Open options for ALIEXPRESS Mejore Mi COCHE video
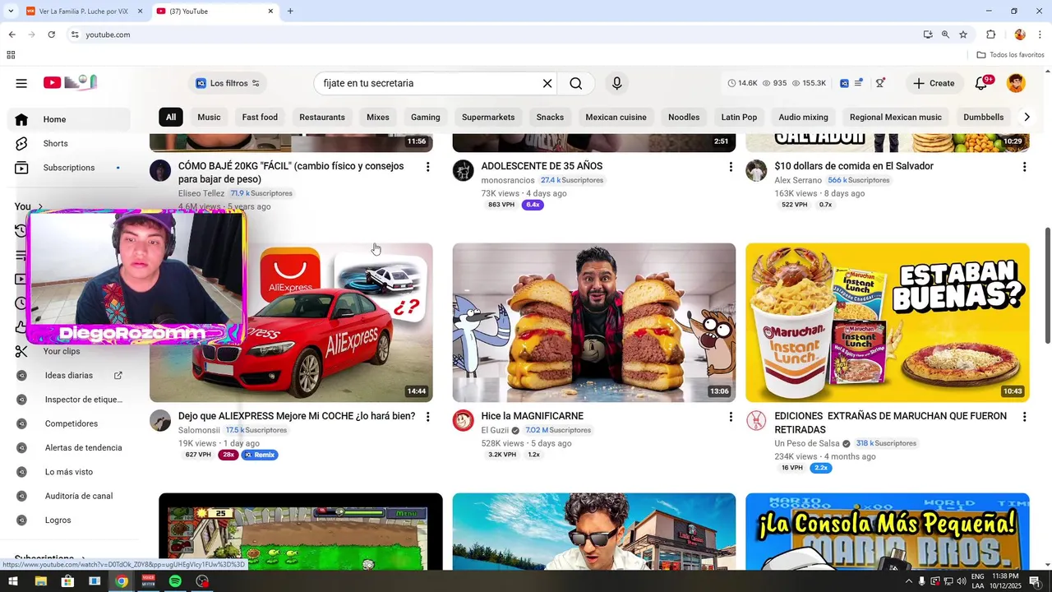The image size is (1052, 592). (x=427, y=417)
